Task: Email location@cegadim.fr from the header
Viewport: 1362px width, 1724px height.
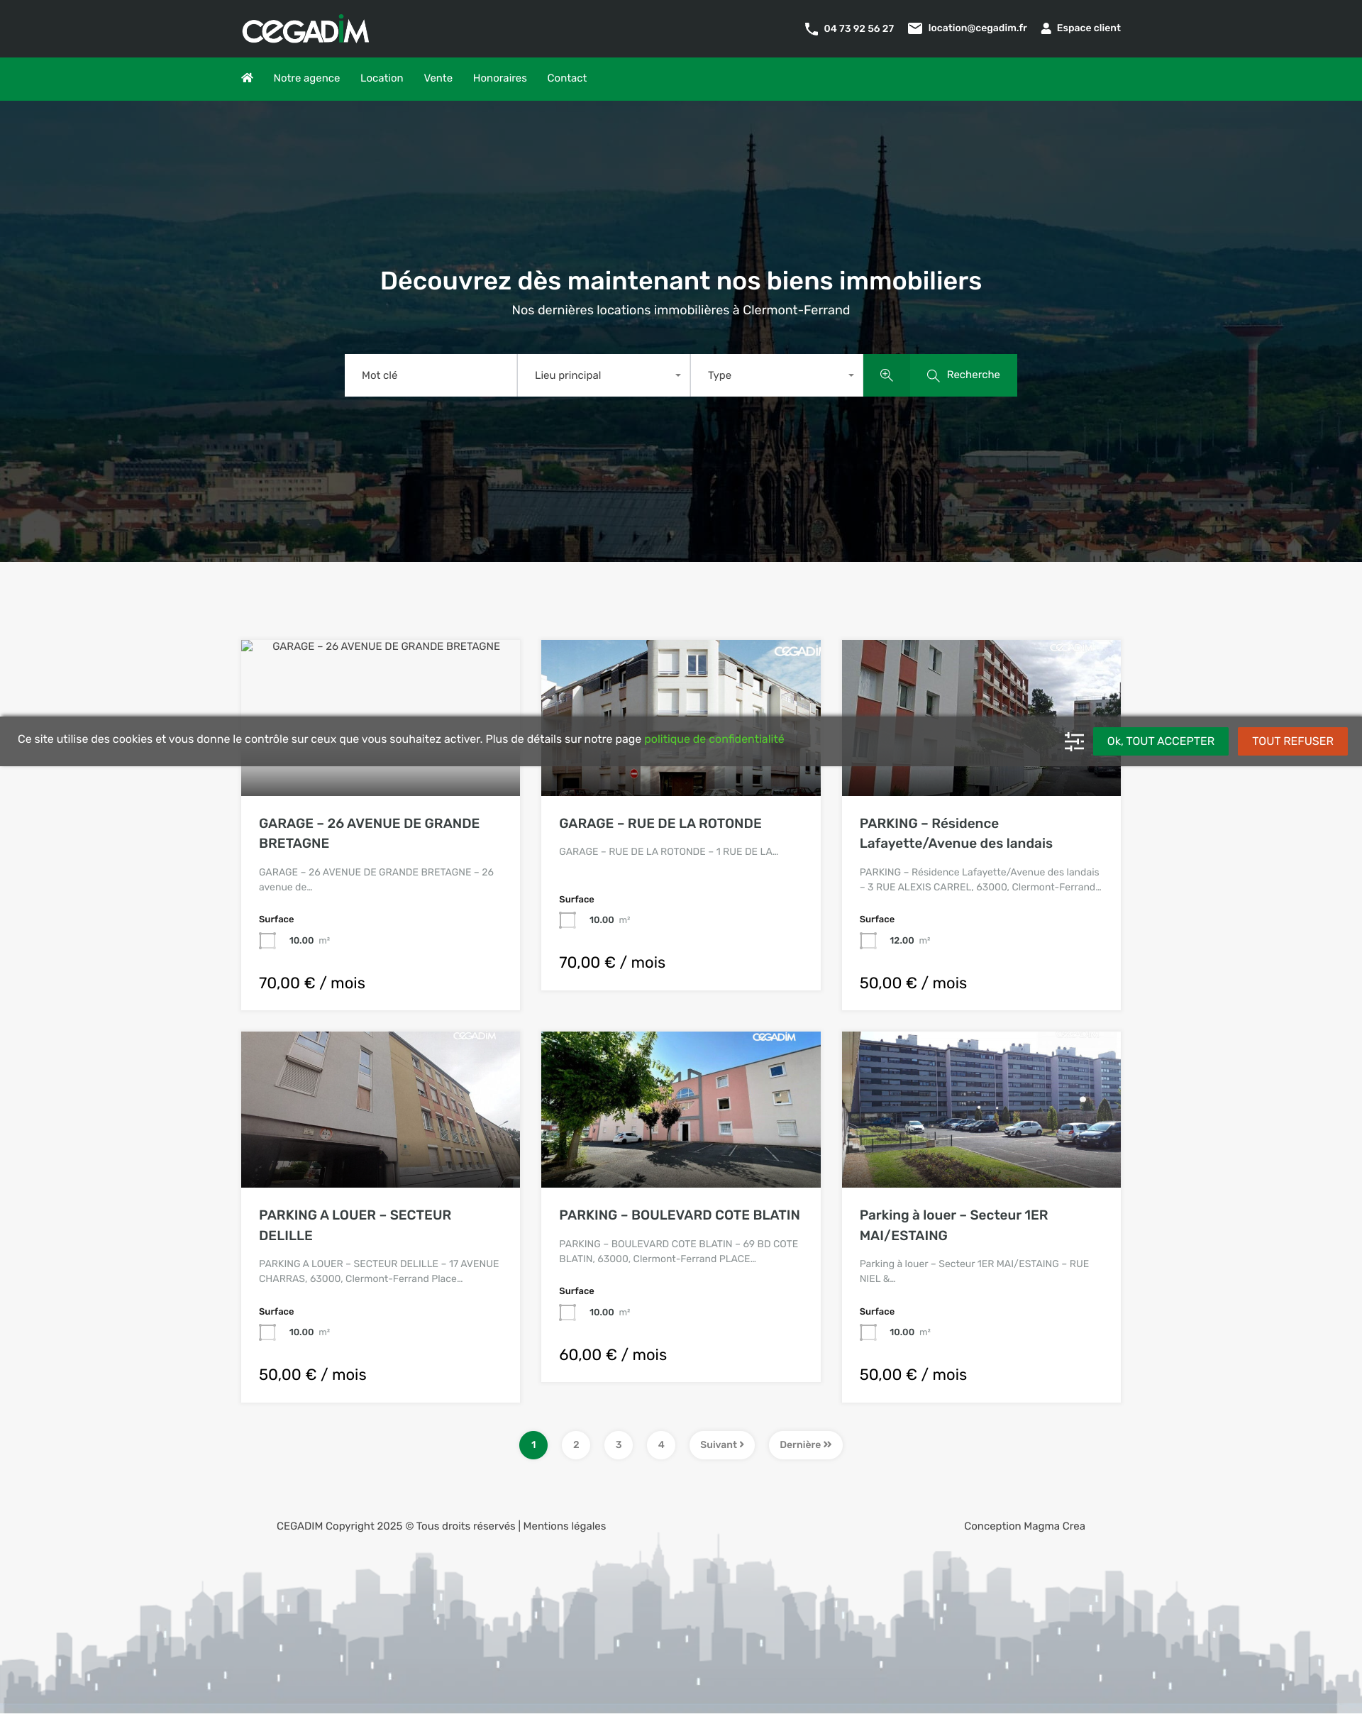Action: click(977, 28)
